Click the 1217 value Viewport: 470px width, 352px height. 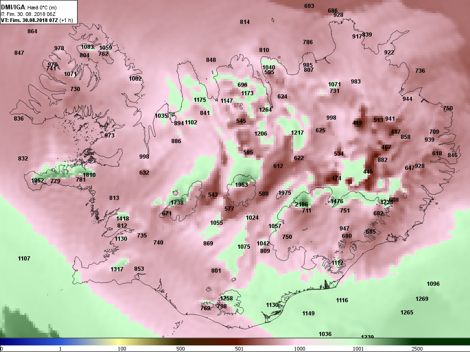click(298, 133)
